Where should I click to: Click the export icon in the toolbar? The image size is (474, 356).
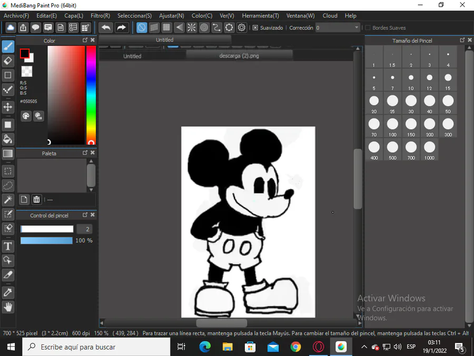[x=23, y=27]
